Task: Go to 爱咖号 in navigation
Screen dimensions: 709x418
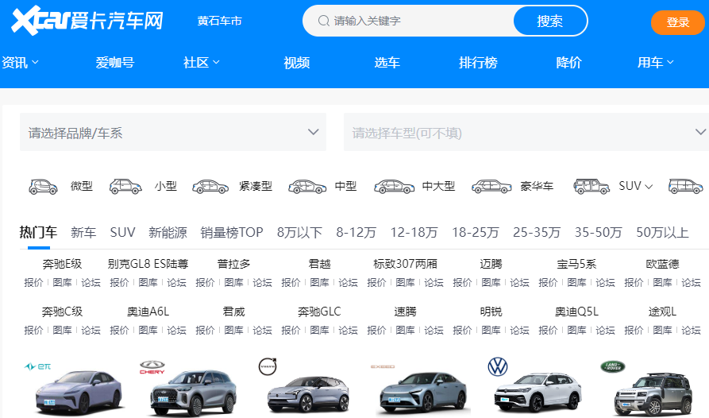Action: 115,63
